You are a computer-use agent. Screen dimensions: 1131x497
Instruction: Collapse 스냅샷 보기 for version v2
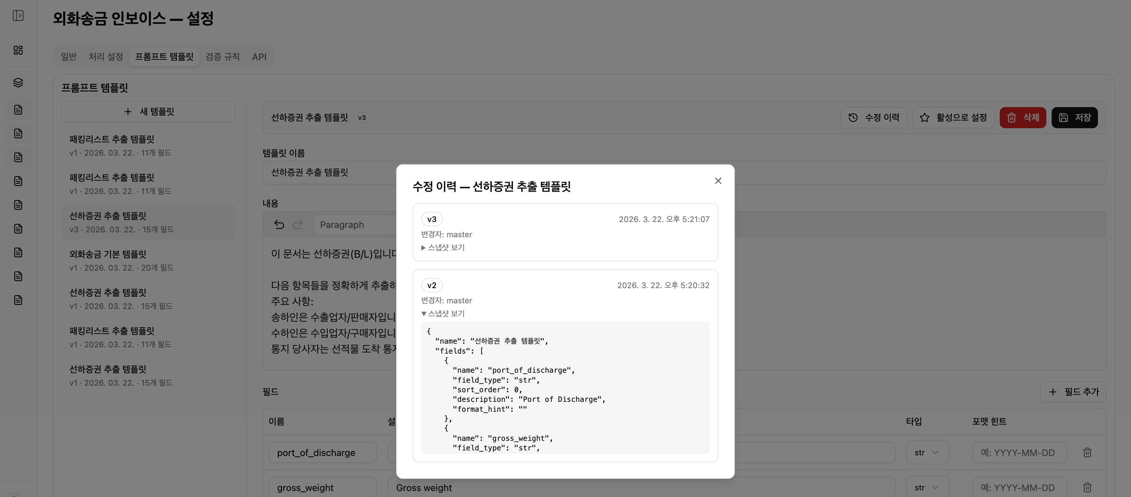pos(443,314)
